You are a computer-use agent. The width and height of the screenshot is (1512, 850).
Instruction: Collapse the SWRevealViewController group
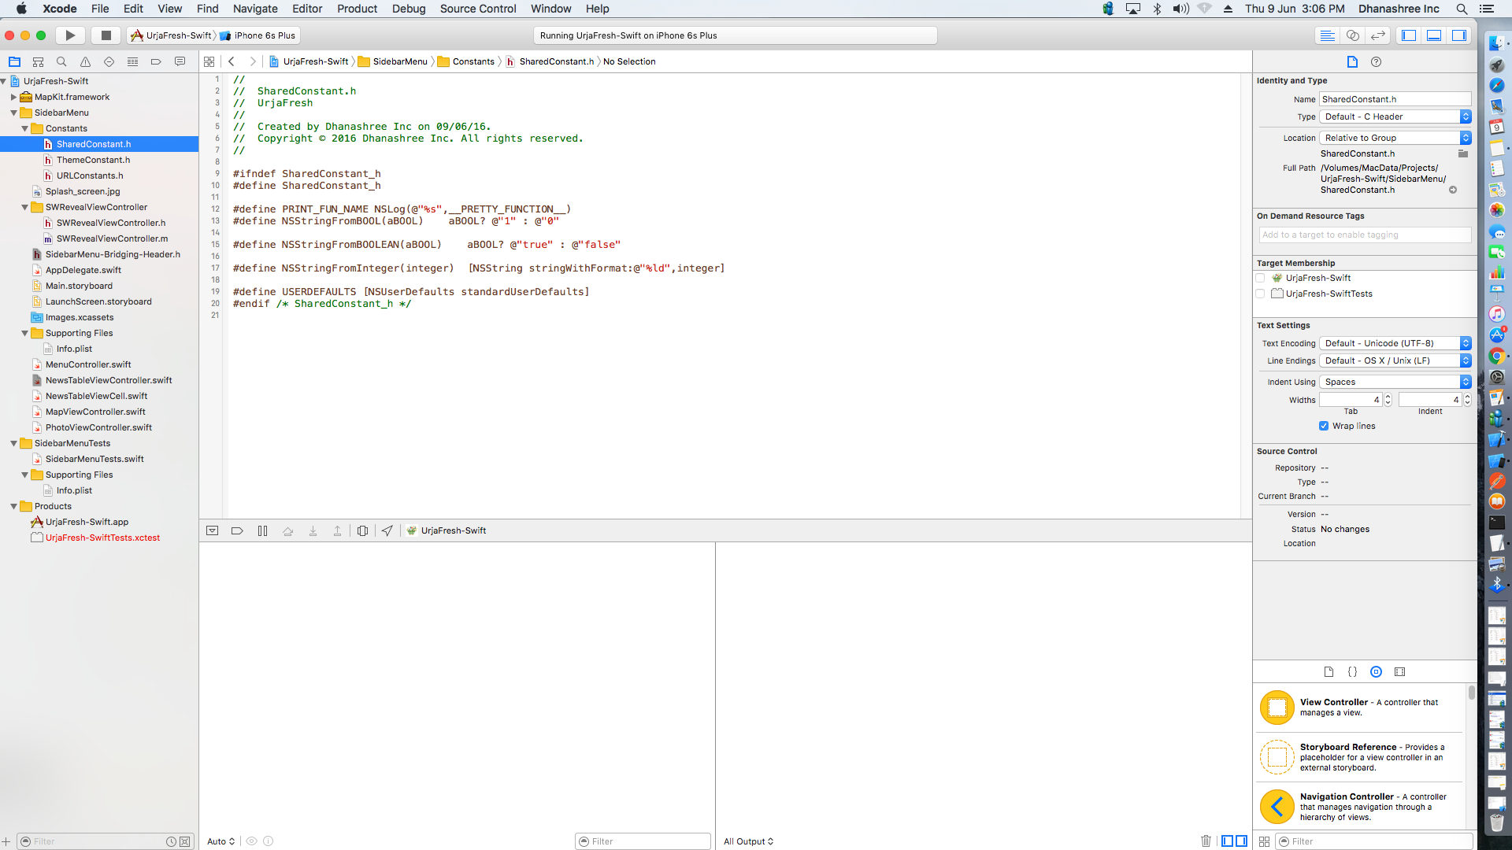(25, 207)
